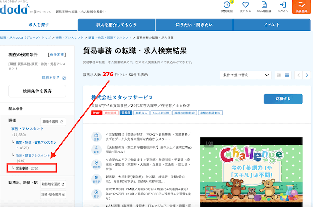This screenshot has height=207, width=313.
Task: Open breadcrumb 購買・物流・貿易アシスタント
Action: (110, 37)
